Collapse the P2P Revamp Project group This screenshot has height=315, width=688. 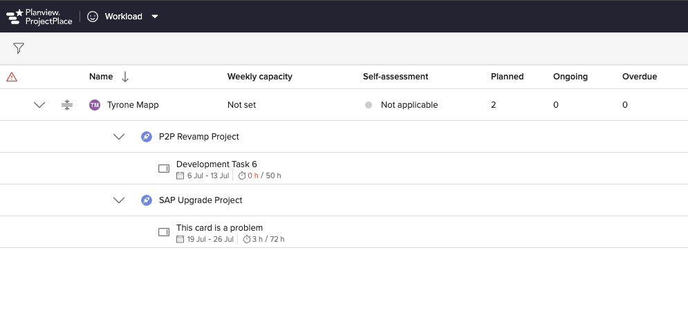click(119, 137)
